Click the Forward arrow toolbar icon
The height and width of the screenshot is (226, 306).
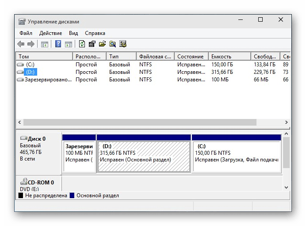click(x=31, y=44)
